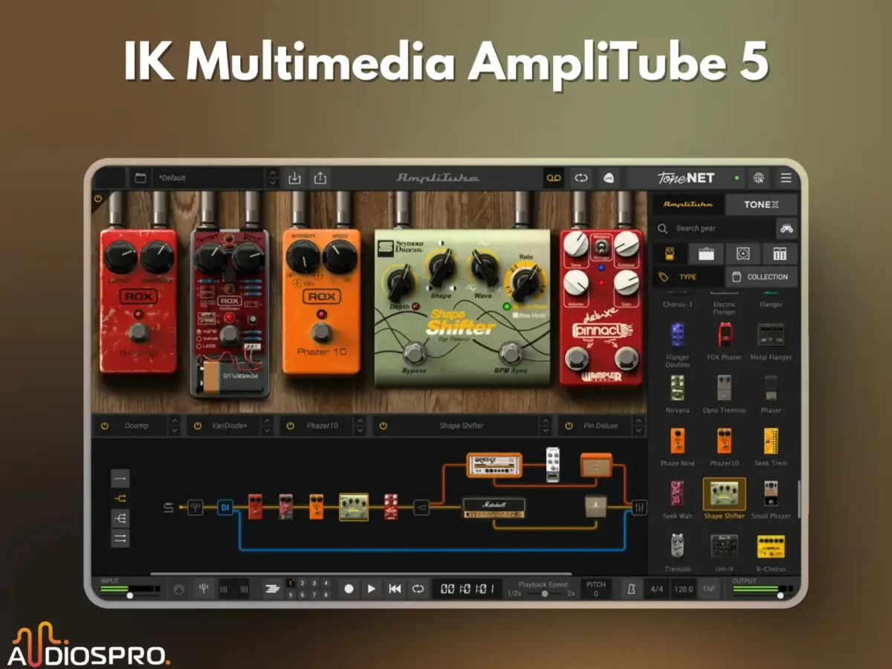
Task: Select the DI block in the chain
Action: [x=225, y=508]
